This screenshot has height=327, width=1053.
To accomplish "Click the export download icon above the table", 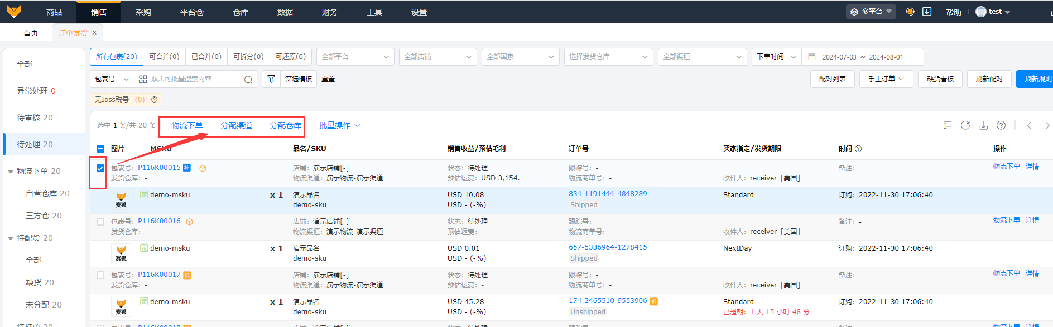I will point(983,125).
